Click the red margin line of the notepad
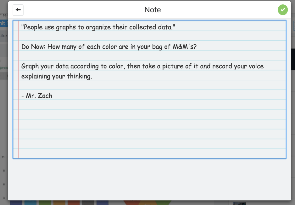 tap(19, 126)
